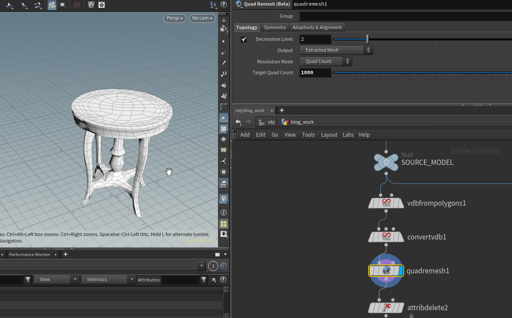Select the convertvdb1 node
This screenshot has width=512, height=318.
coord(386,237)
